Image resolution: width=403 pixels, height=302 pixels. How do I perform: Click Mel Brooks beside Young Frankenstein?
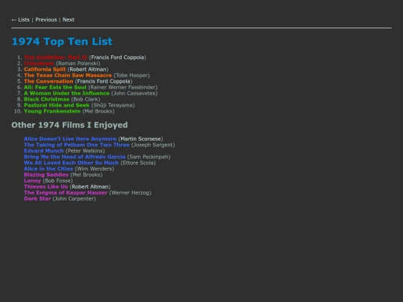pos(99,111)
